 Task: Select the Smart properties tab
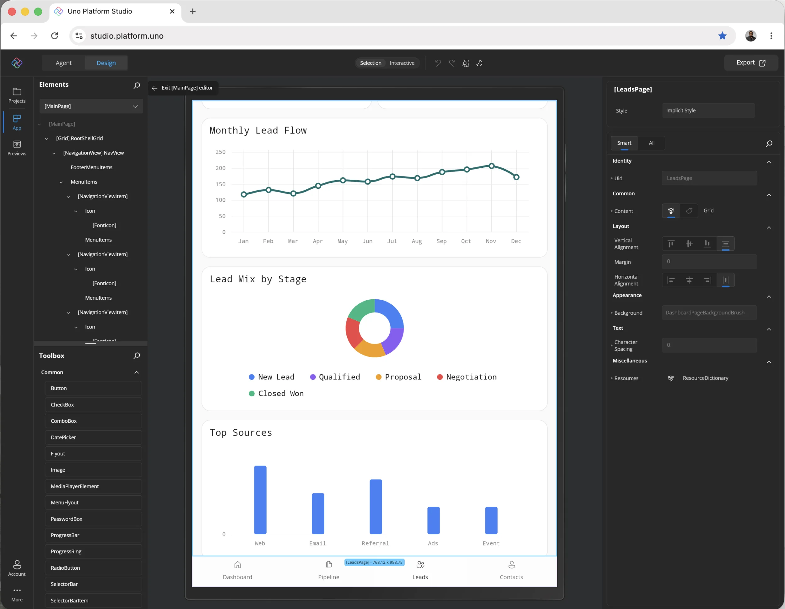pyautogui.click(x=624, y=143)
